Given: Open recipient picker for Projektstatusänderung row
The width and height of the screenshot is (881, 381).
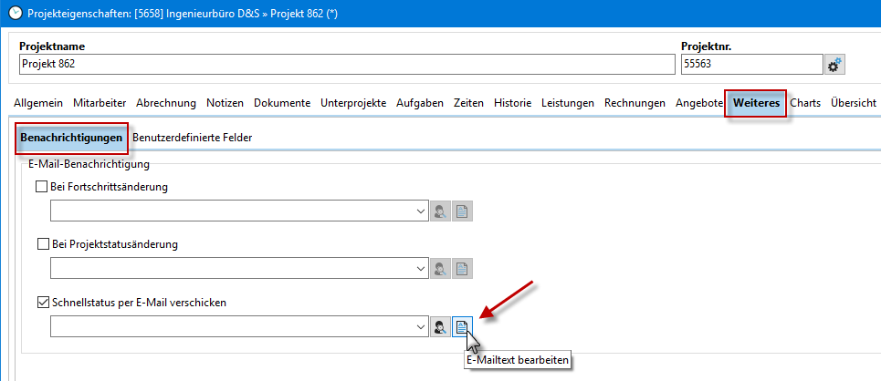Looking at the screenshot, I should tap(441, 269).
